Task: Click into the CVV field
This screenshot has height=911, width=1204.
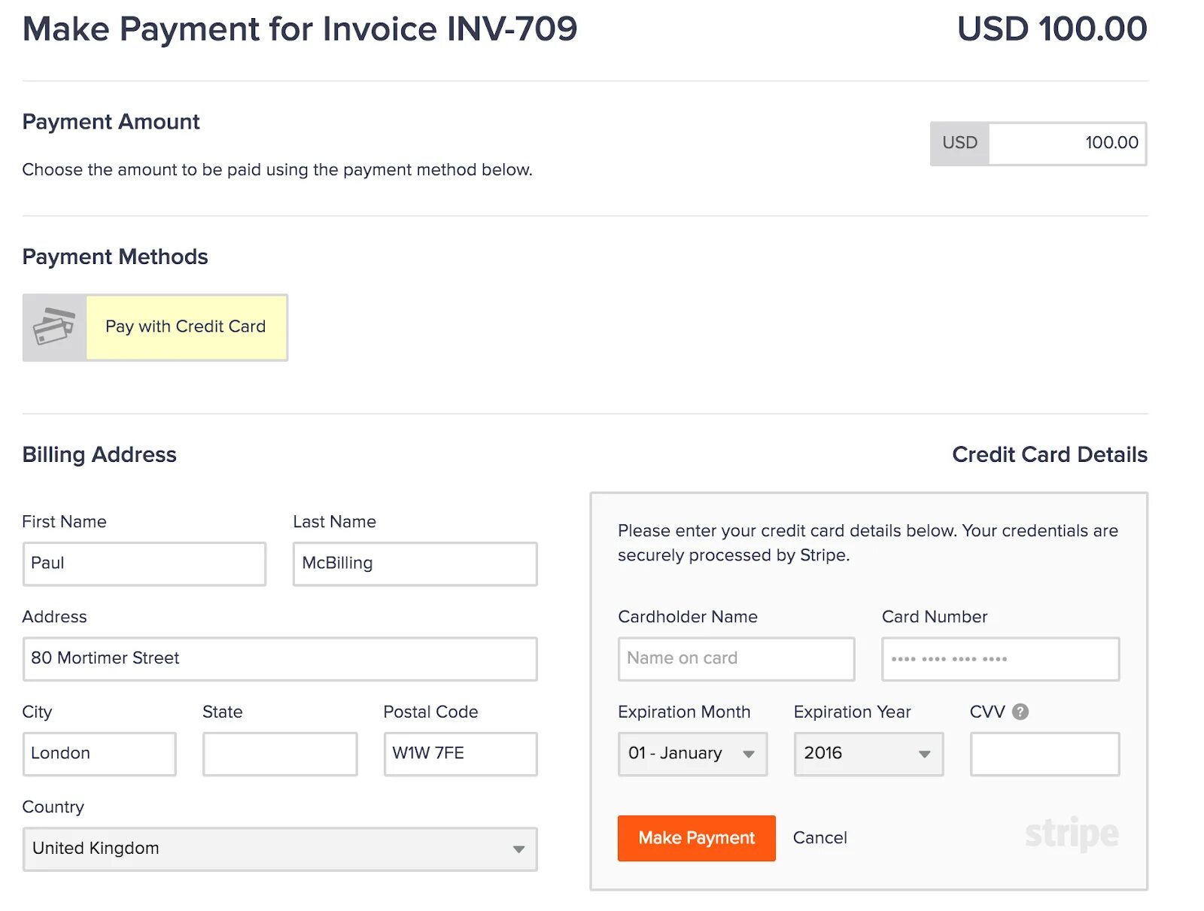Action: 1044,754
